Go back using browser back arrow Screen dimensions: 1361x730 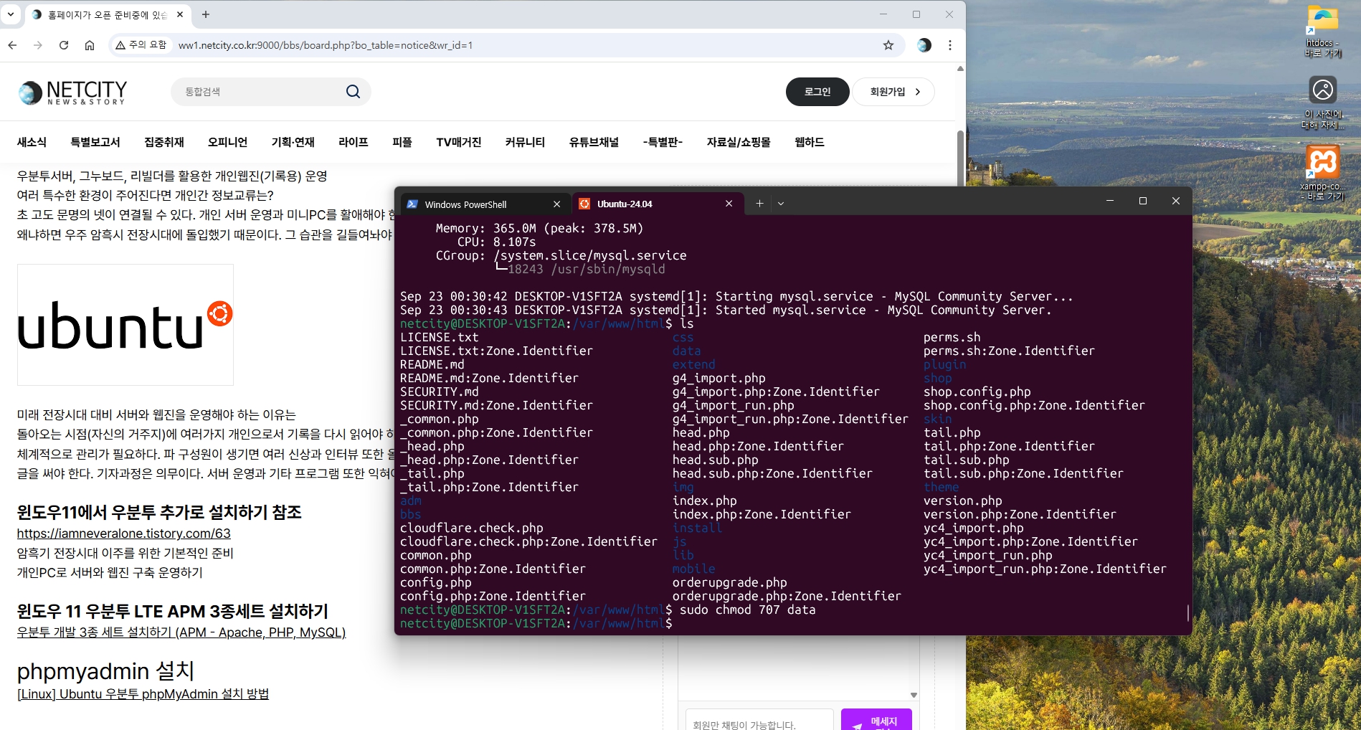click(12, 45)
